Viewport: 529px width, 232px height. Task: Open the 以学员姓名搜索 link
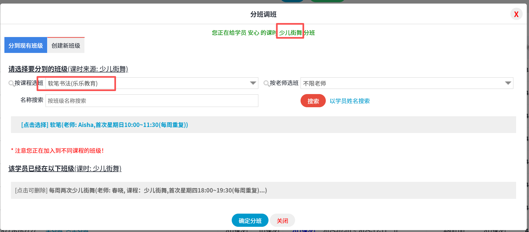pyautogui.click(x=350, y=101)
